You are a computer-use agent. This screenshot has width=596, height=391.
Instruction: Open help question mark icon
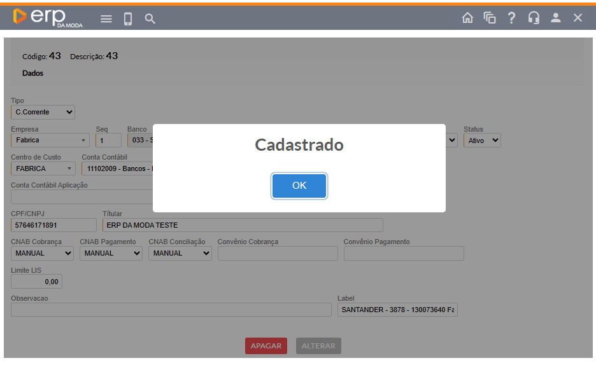[x=511, y=18]
